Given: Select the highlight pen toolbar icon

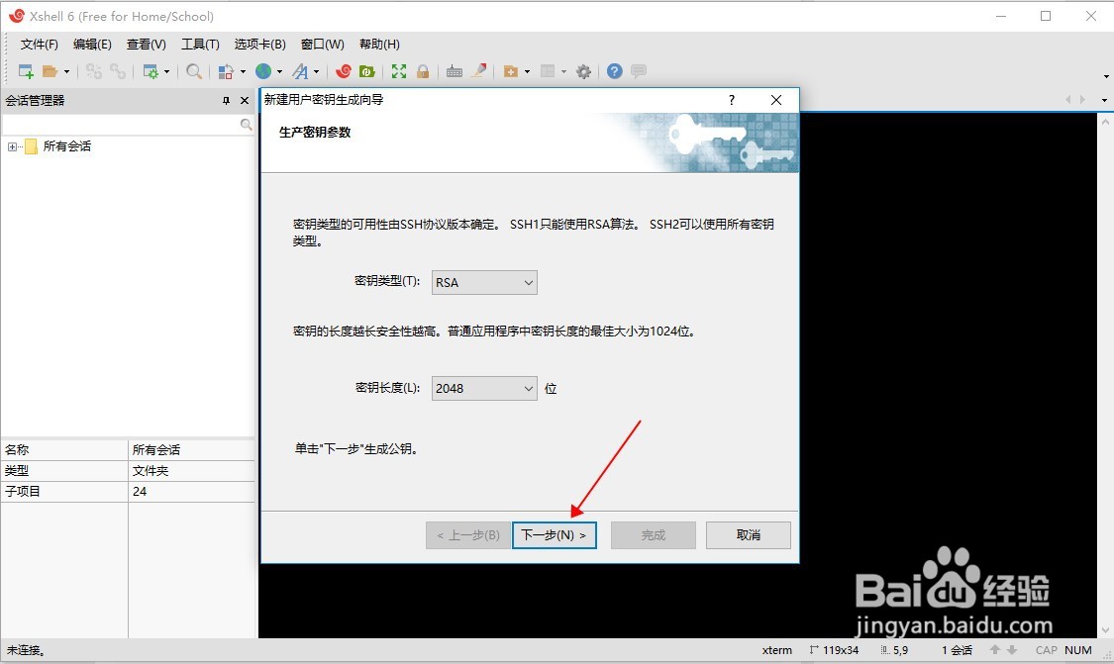Looking at the screenshot, I should 479,71.
